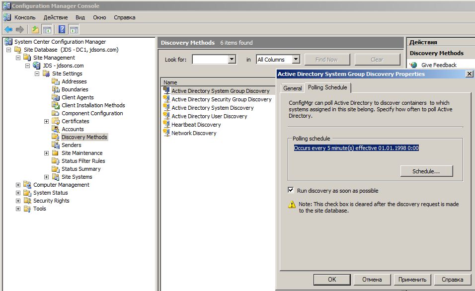Select Active Directory System Discovery row
Screen dimensions: 475x291
(x=212, y=108)
